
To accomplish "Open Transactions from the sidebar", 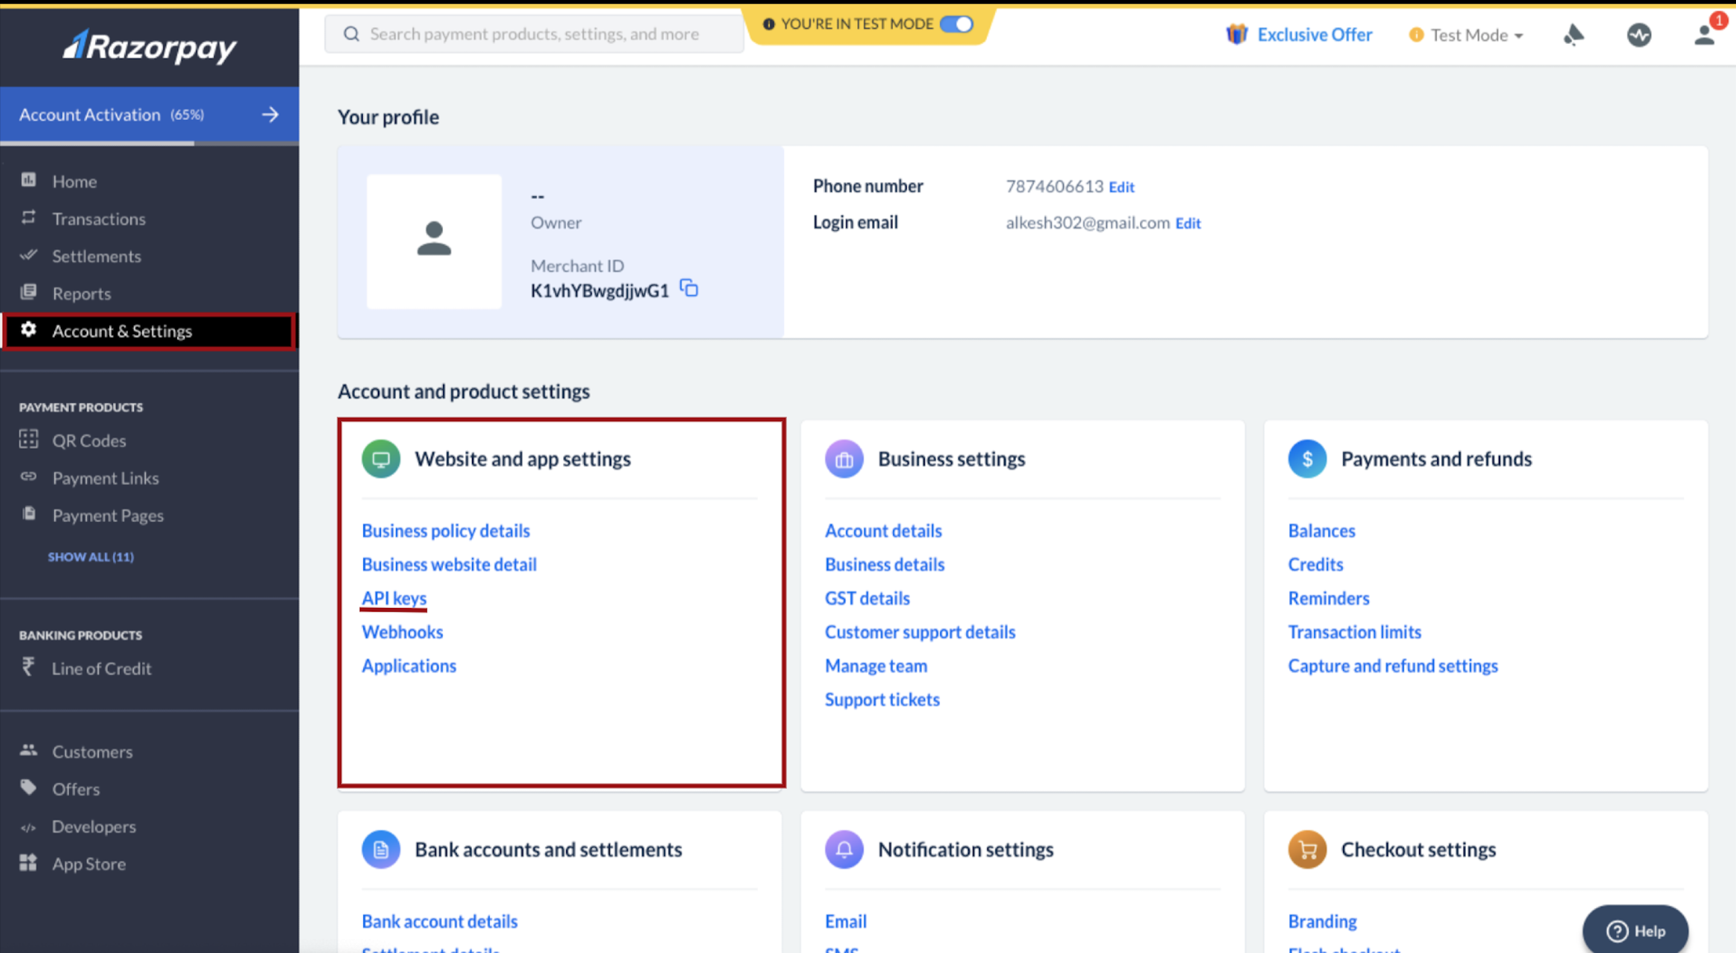I will (98, 218).
